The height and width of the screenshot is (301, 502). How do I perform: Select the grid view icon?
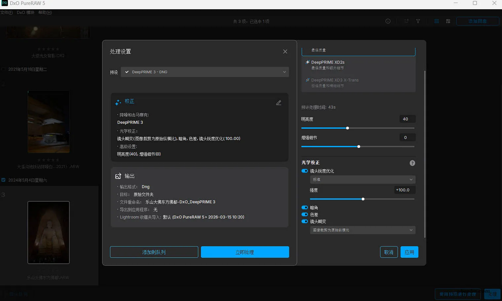click(x=436, y=21)
